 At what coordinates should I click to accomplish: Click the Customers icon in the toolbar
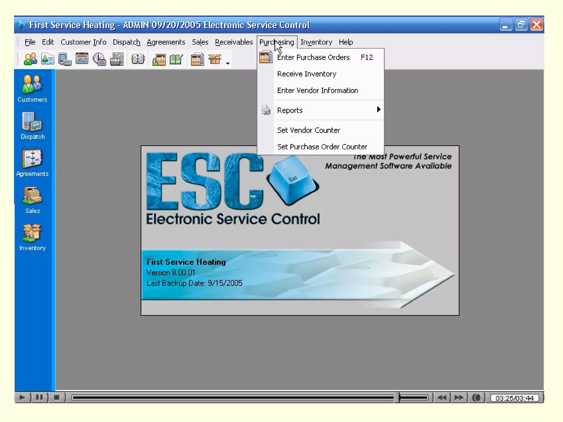(x=30, y=59)
